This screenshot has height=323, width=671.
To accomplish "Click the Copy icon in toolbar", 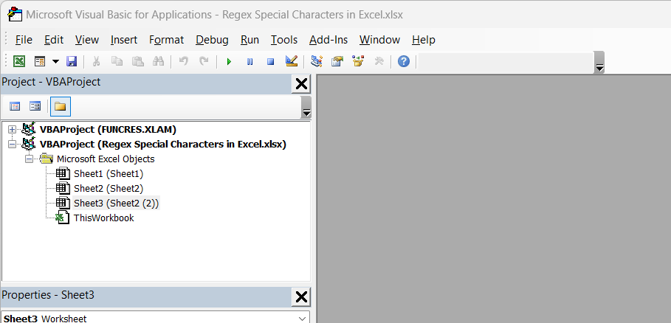I will 117,61.
